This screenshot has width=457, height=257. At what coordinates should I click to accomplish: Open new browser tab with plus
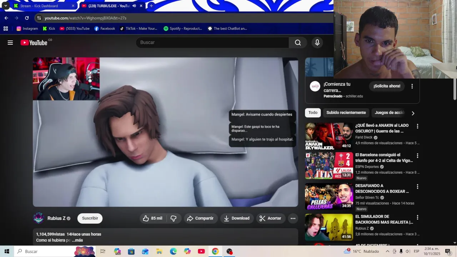(151, 6)
